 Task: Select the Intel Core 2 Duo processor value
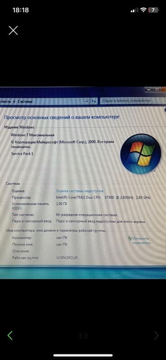tap(103, 197)
